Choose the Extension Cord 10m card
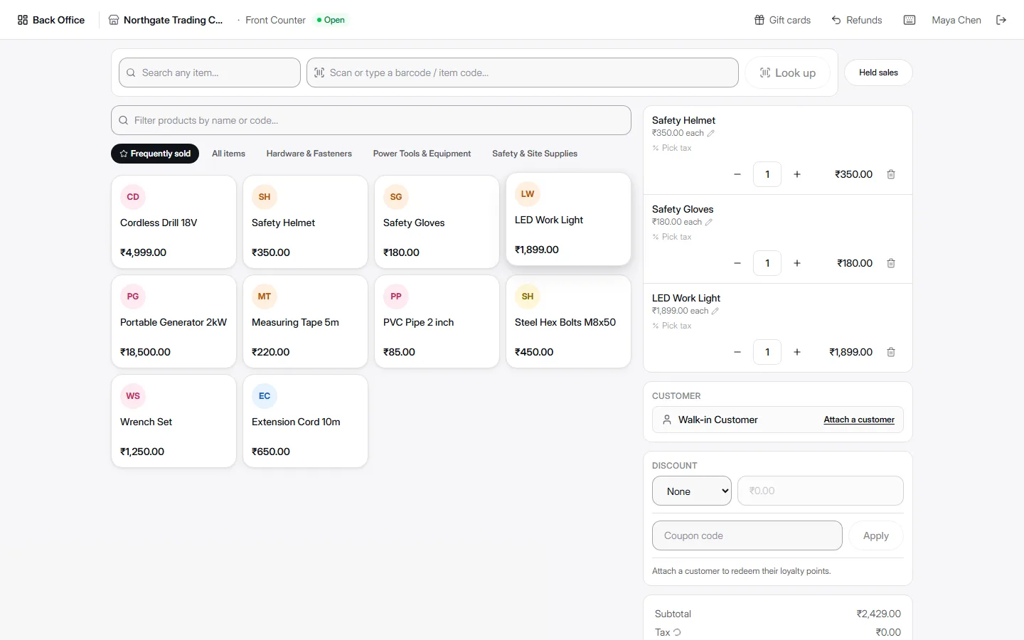The image size is (1024, 640). tap(305, 421)
